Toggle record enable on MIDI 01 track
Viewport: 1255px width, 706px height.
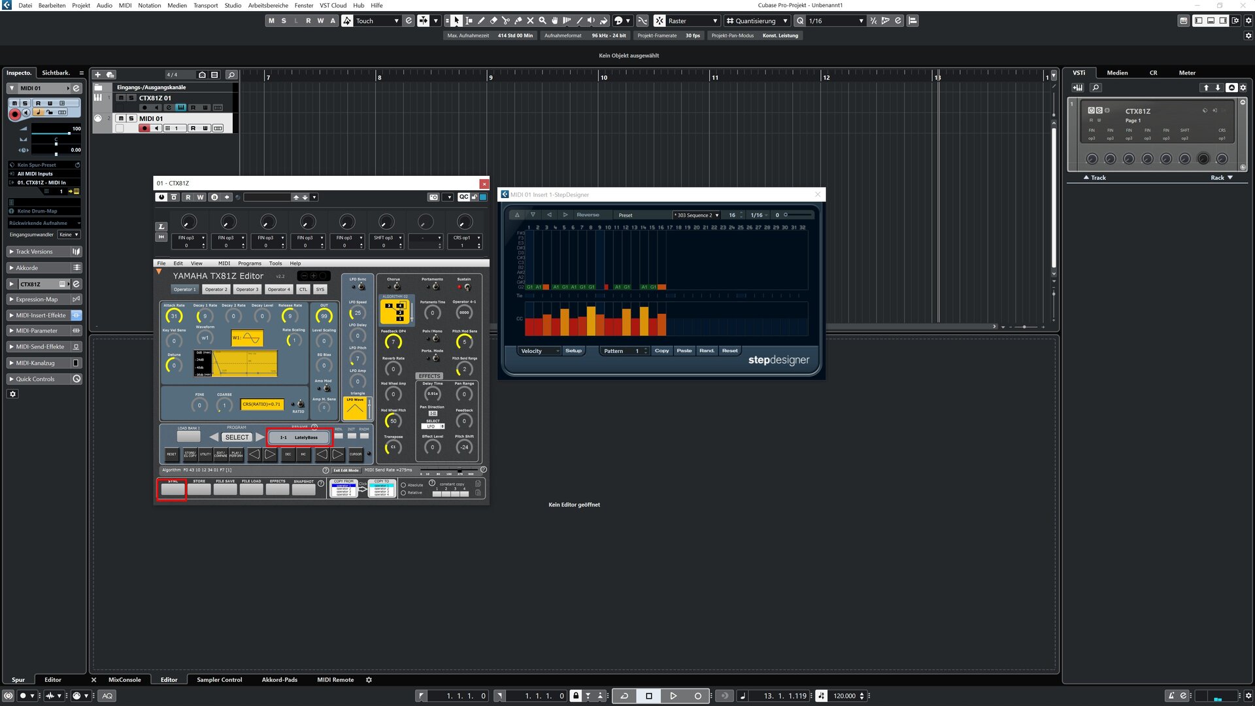144,128
